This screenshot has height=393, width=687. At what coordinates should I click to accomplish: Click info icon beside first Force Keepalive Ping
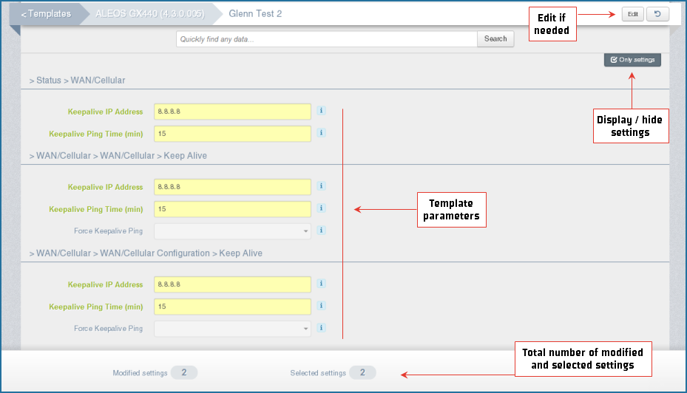[x=322, y=230]
